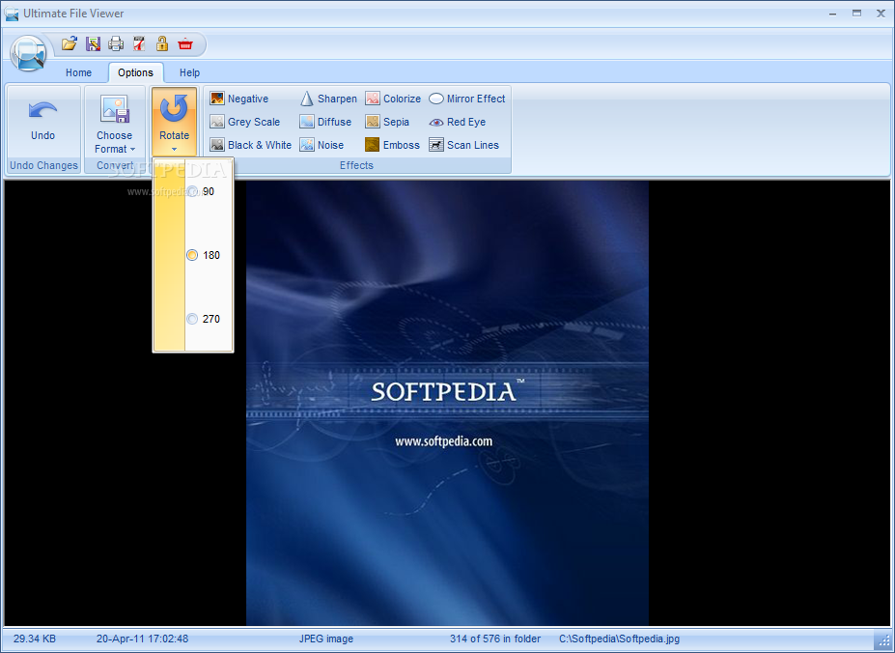
Task: Minimize the Ultimate File Viewer window
Action: (833, 14)
